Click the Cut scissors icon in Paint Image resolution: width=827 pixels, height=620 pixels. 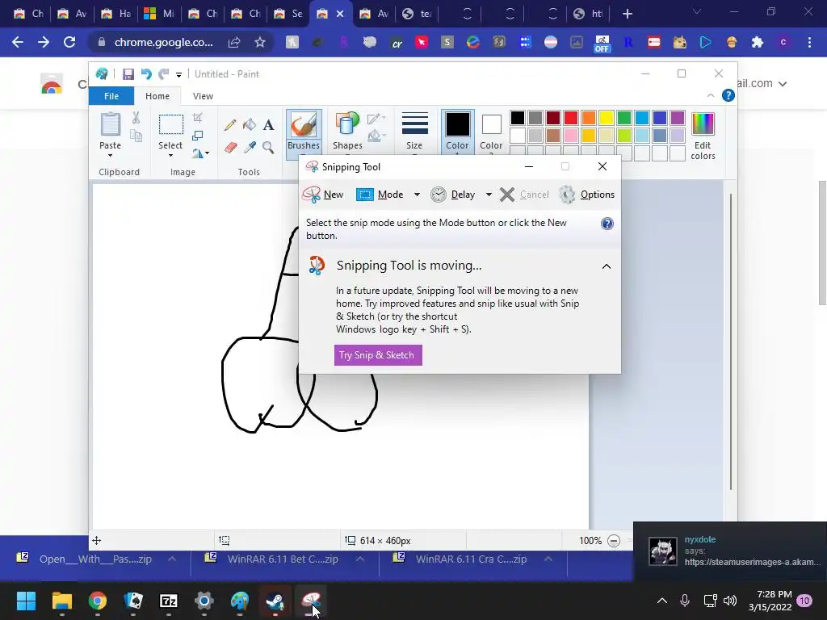pos(136,118)
